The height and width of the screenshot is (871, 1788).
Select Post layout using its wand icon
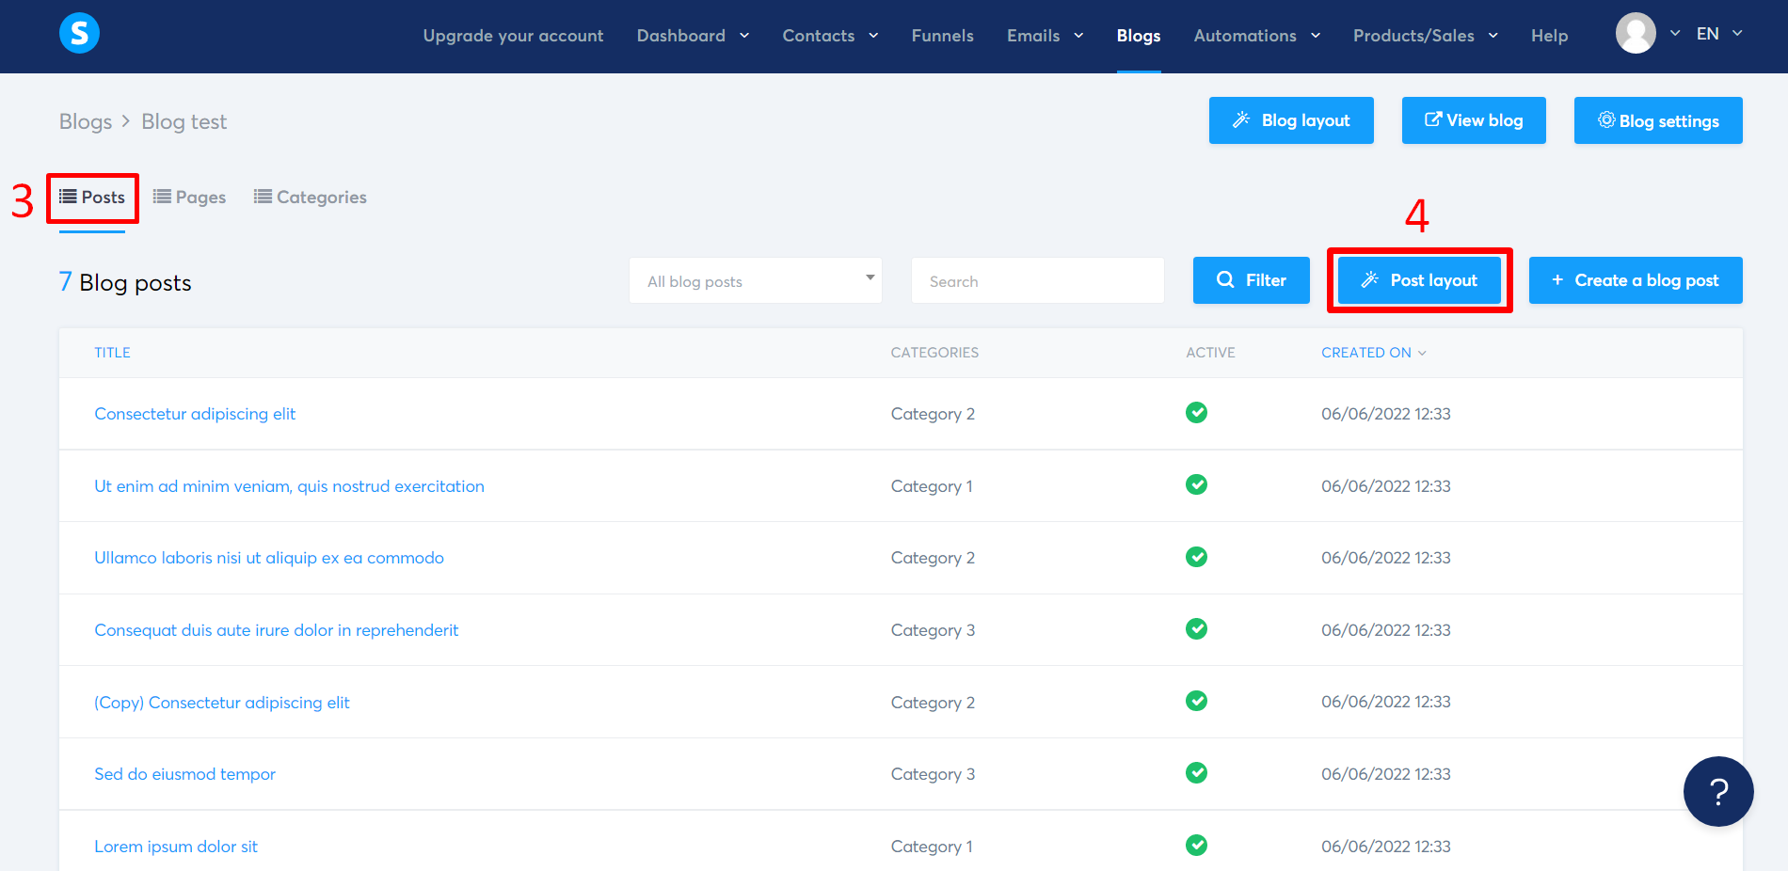pyautogui.click(x=1370, y=279)
